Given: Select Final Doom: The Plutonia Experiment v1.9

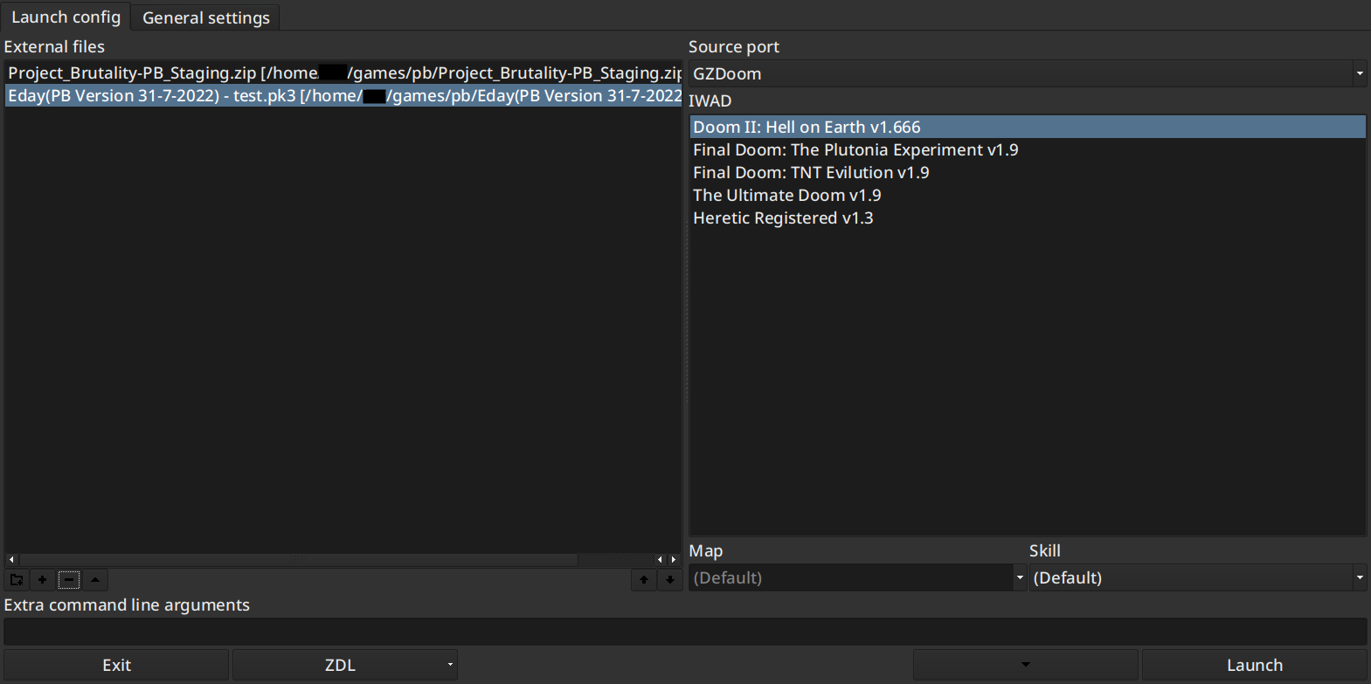Looking at the screenshot, I should click(1028, 149).
